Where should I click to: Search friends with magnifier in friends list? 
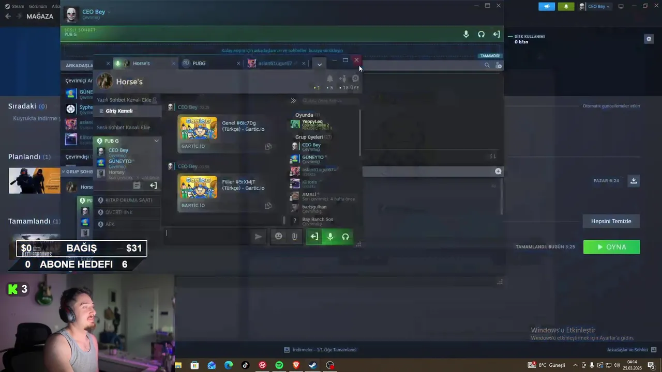(487, 65)
